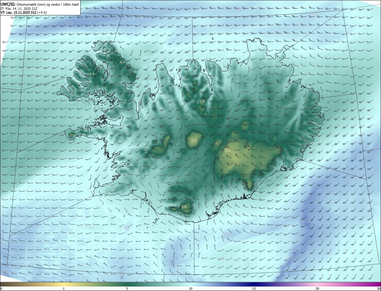381x291 pixels.
Task: Click the 2.6 value label on the glacier
Action: tap(228, 151)
